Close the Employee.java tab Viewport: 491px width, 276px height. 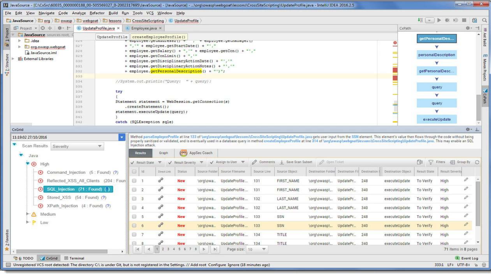point(160,28)
